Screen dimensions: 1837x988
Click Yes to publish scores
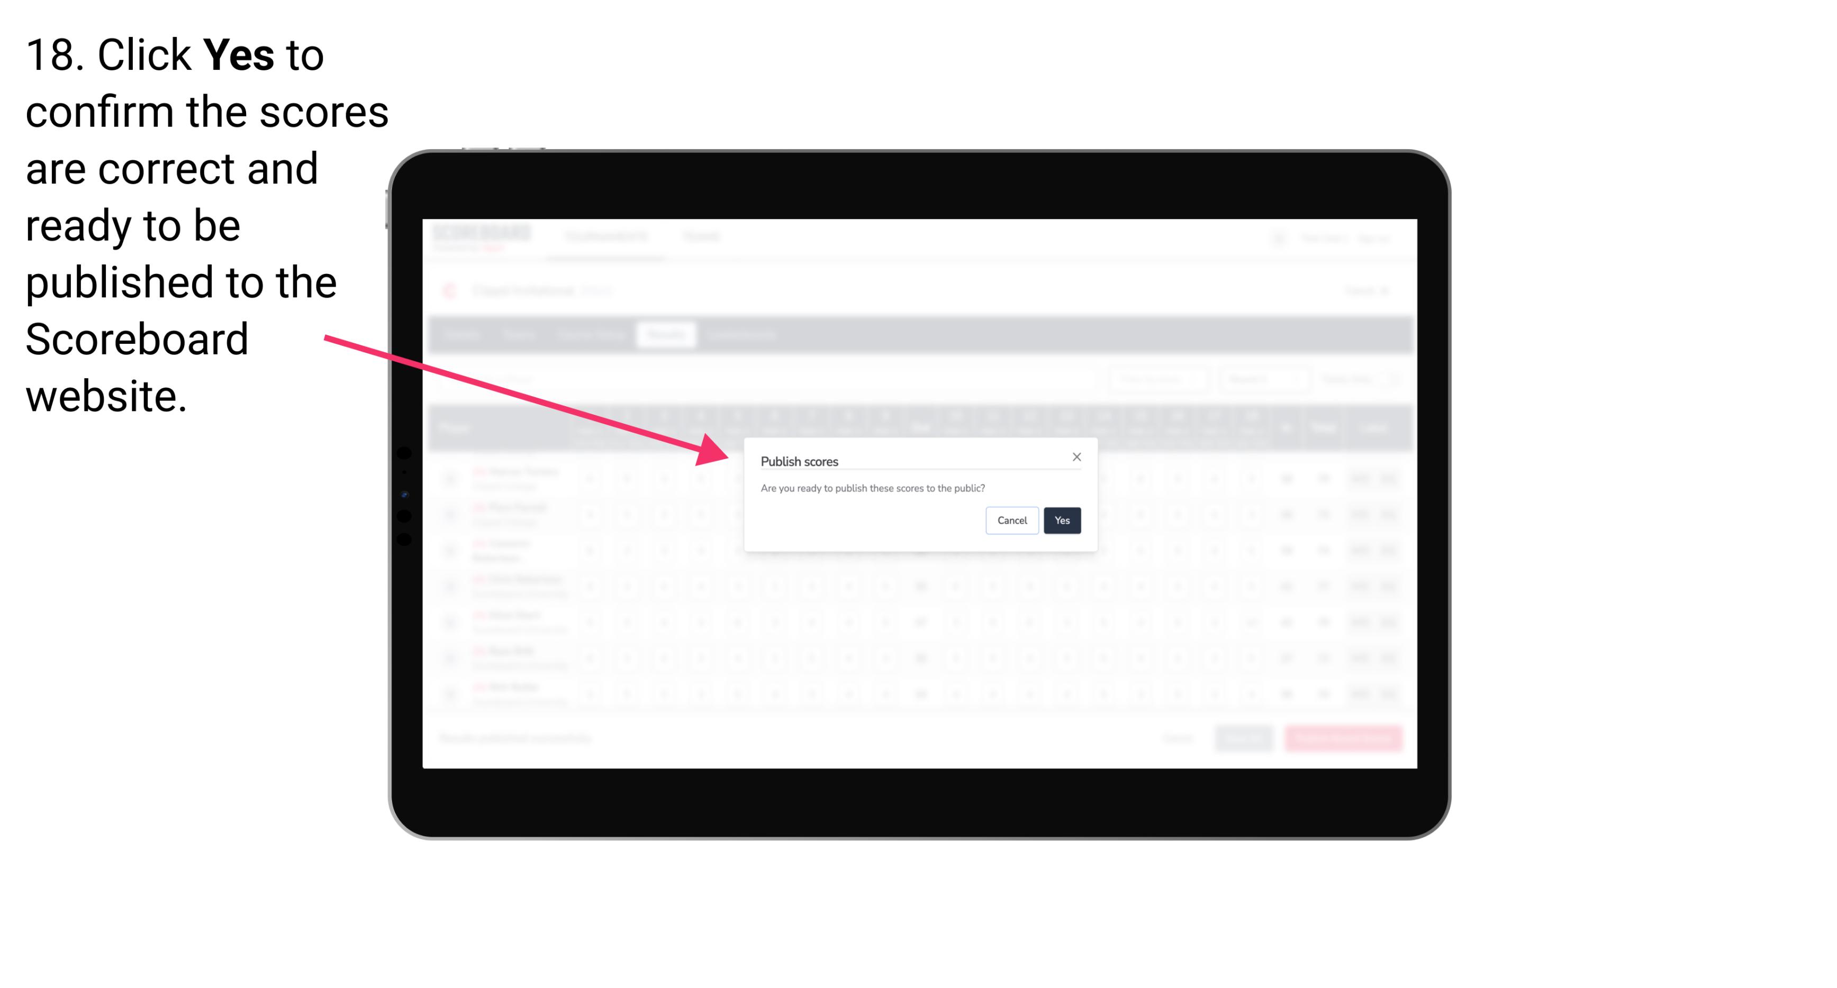tap(1062, 519)
